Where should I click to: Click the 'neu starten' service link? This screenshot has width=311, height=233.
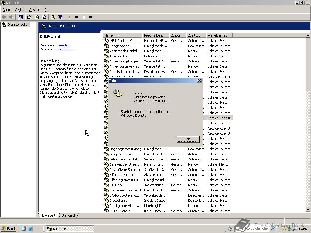65,49
